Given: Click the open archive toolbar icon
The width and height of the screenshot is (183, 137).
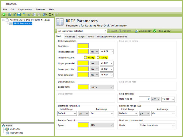Looking at the screenshot, I should (14, 14).
